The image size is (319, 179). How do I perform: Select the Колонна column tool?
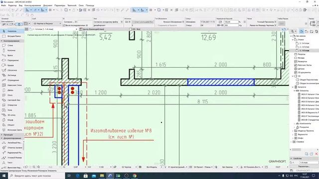click(12, 50)
